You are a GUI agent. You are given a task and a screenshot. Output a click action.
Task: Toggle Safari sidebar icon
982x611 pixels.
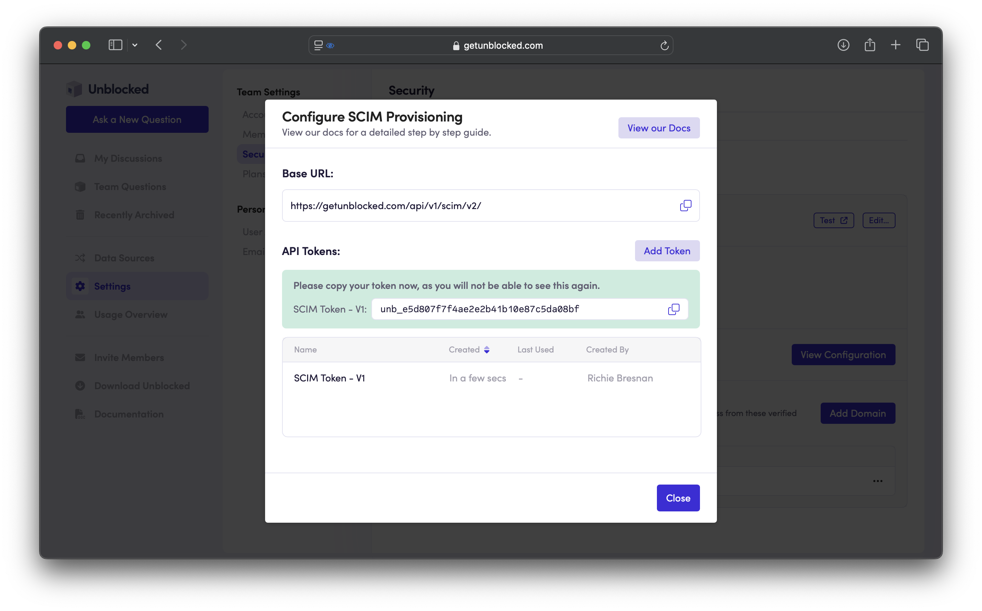coord(115,45)
